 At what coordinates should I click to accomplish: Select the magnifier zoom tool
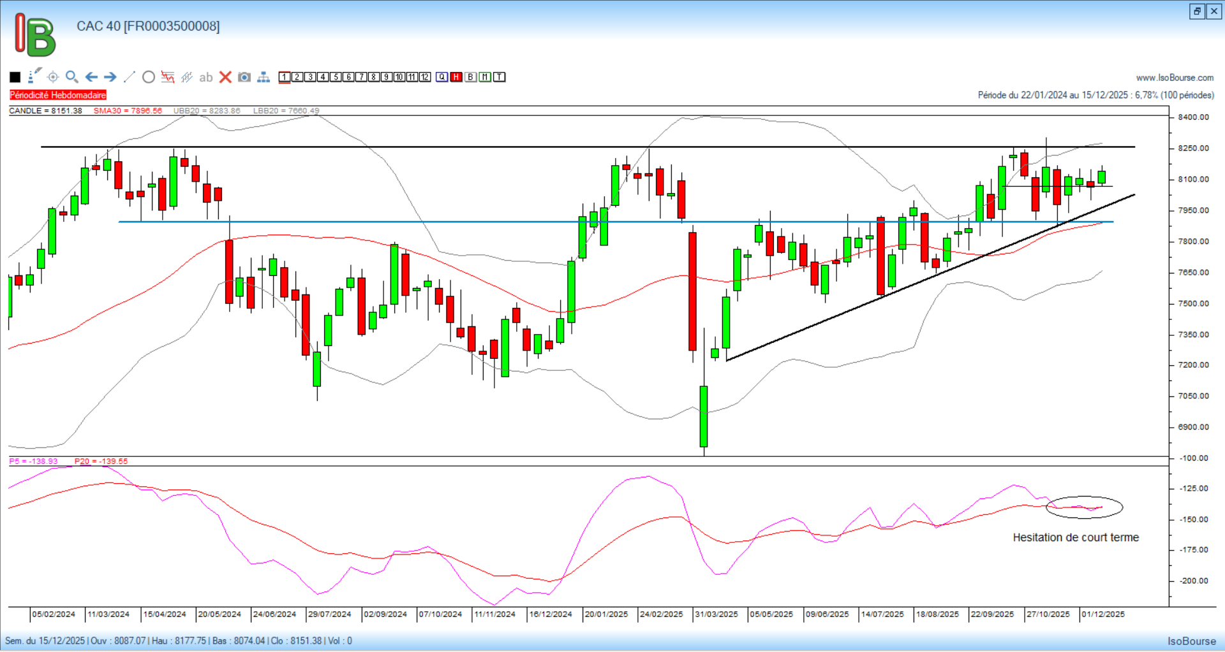pos(72,77)
